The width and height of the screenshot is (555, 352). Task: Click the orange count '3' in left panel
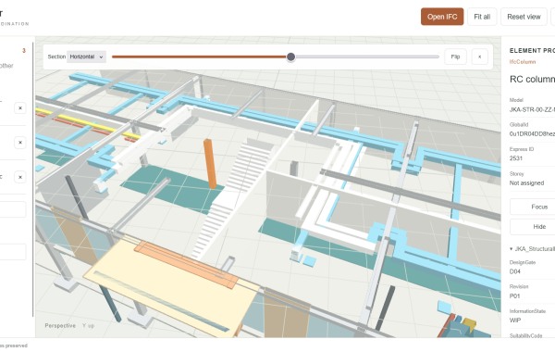click(x=24, y=51)
